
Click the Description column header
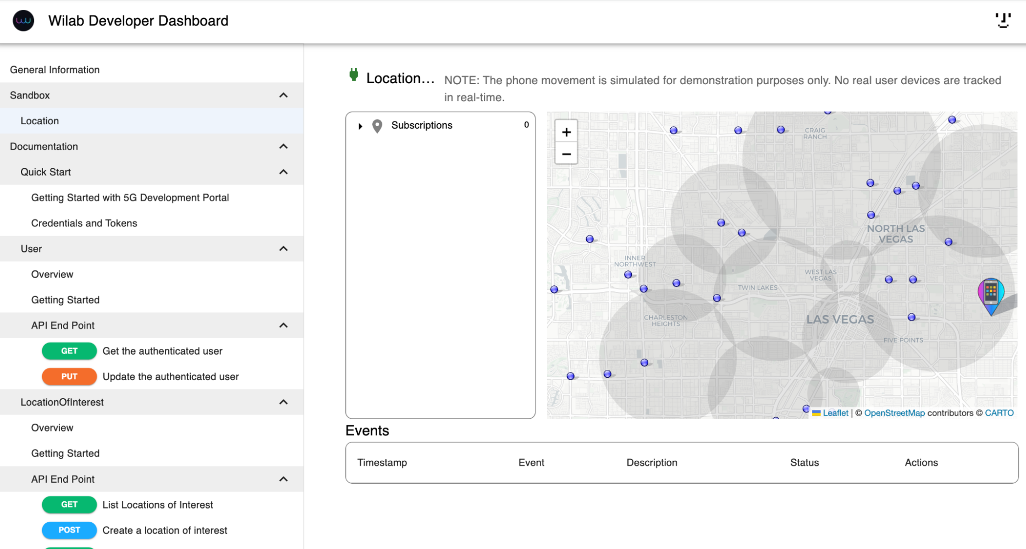click(x=652, y=463)
